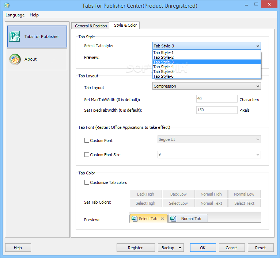Set the Select Text tab color
Image resolution: width=280 pixels, height=258 pixels.
244,203
